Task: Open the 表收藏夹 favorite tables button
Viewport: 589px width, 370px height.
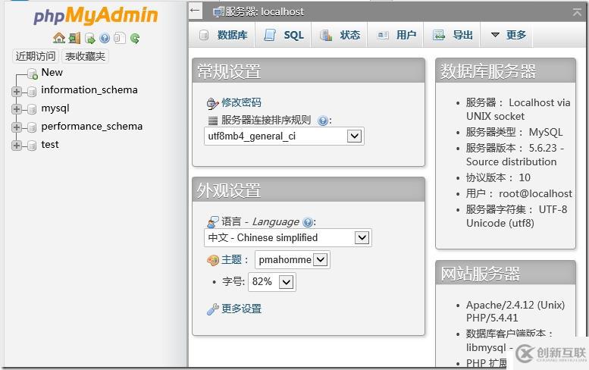Action: point(85,56)
